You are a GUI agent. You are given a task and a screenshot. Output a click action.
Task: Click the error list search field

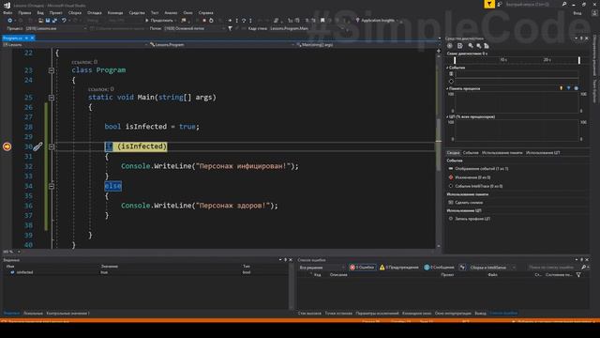(x=553, y=267)
